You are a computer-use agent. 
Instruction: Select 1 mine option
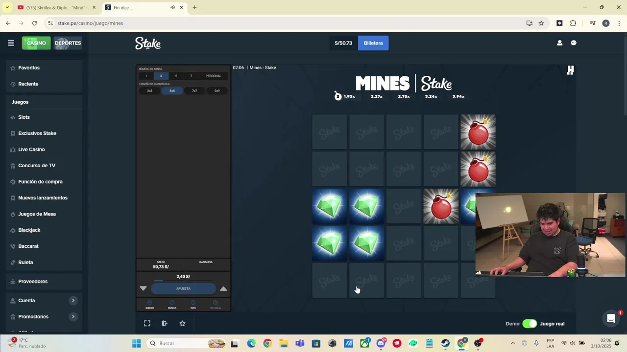(x=145, y=76)
